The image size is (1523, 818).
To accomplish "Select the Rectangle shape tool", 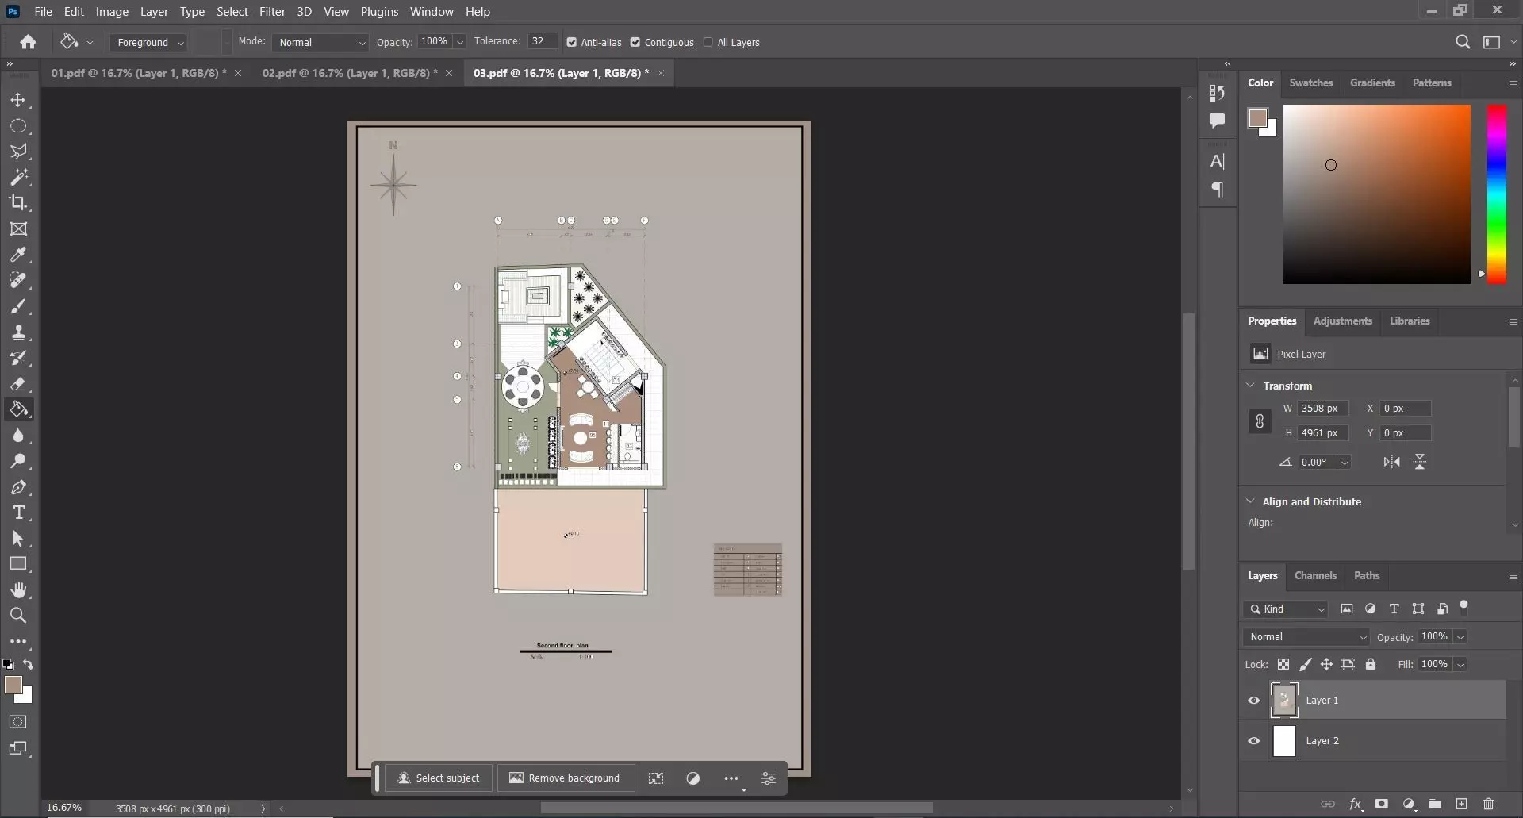I will point(18,564).
